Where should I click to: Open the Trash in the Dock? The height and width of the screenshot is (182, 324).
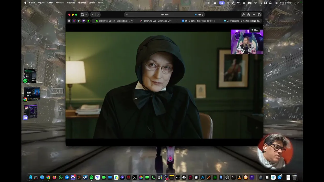(x=295, y=177)
